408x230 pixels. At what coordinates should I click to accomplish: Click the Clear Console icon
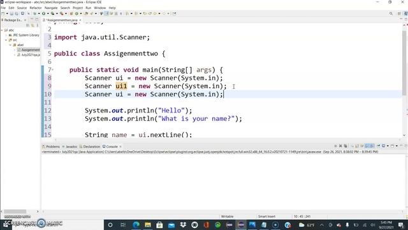[353, 146]
